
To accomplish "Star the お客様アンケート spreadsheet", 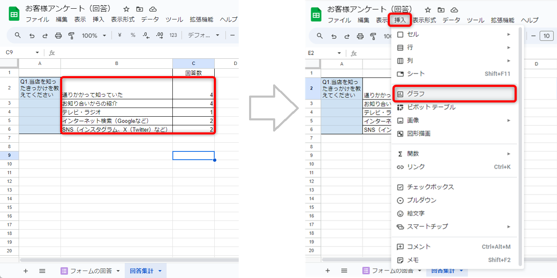I will 126,9.
